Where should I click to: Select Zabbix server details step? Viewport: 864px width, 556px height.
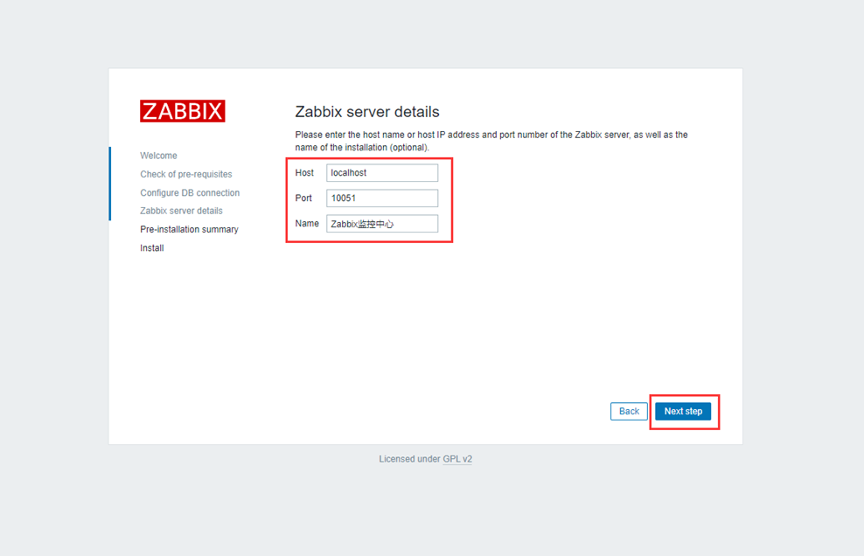coord(181,211)
